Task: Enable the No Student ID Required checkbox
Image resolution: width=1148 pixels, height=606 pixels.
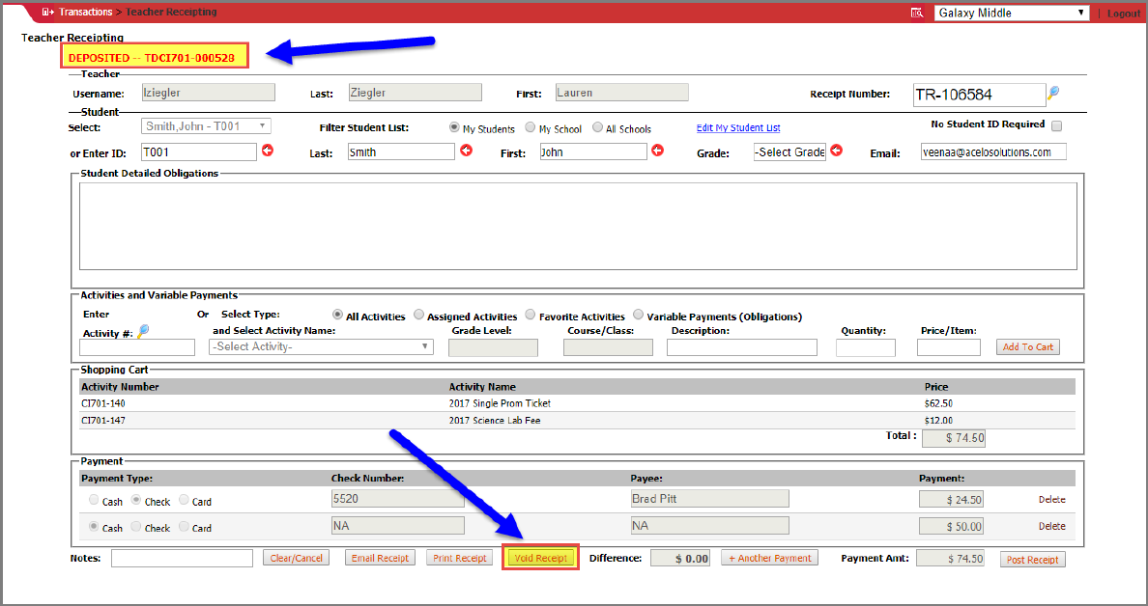Action: click(1056, 125)
